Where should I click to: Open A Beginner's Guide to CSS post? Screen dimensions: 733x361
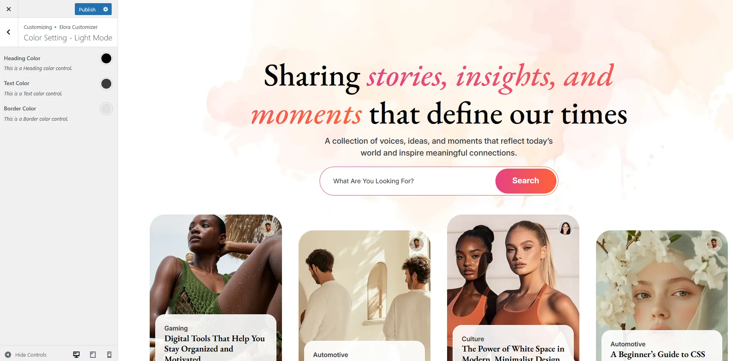coord(658,354)
